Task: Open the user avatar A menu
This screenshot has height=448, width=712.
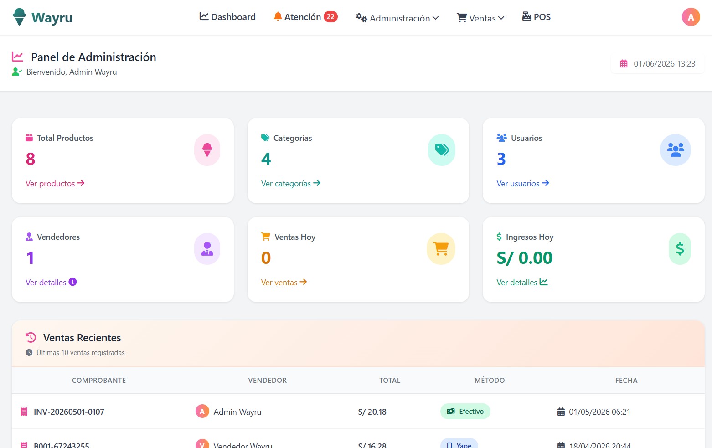Action: (x=691, y=17)
